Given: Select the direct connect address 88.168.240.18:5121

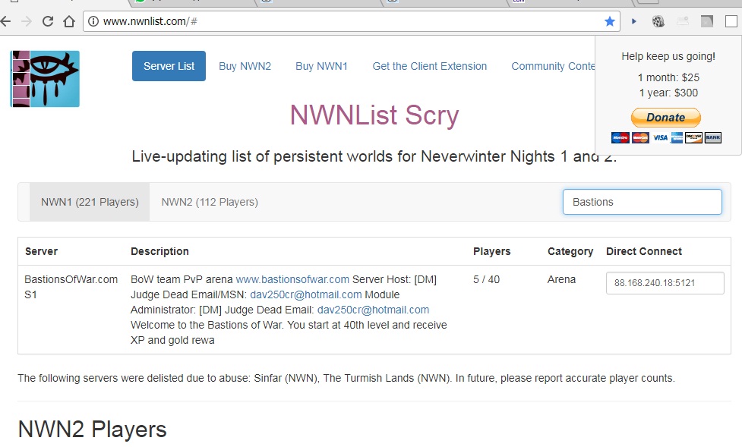Looking at the screenshot, I should [x=665, y=283].
